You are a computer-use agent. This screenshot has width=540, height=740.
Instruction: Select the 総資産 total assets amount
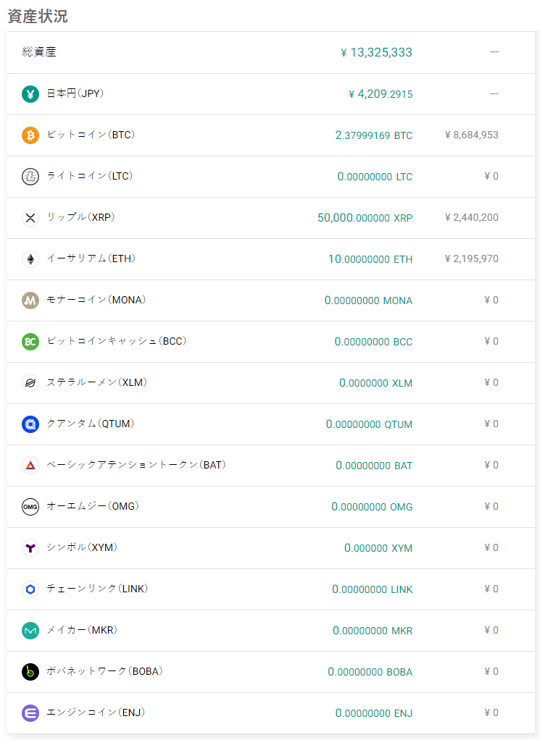376,52
